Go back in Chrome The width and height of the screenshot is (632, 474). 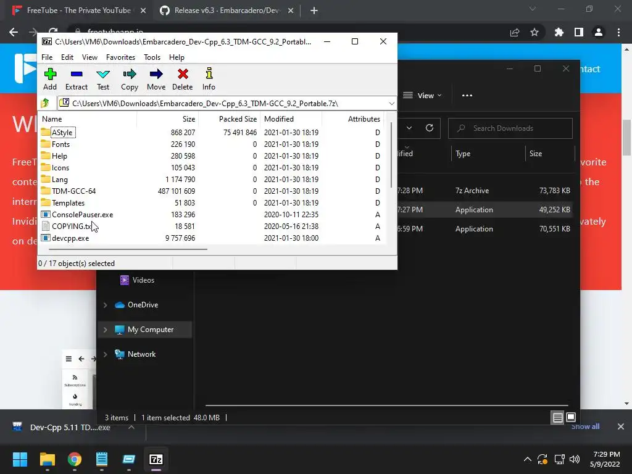pos(14,32)
